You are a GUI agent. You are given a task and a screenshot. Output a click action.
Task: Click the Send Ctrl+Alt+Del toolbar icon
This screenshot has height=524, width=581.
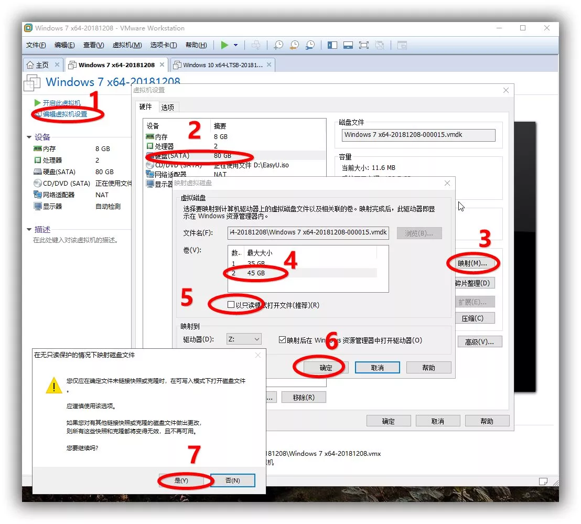(x=256, y=45)
